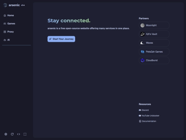The height and width of the screenshot is (140, 186).
Task: Click the code brackets icon
Action: coord(19,134)
